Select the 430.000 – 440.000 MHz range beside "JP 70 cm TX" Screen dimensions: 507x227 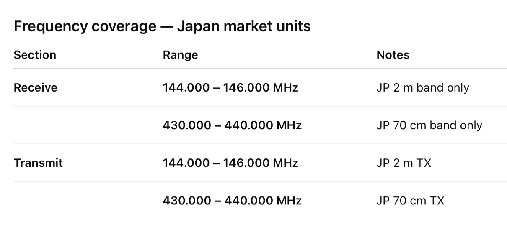point(232,201)
